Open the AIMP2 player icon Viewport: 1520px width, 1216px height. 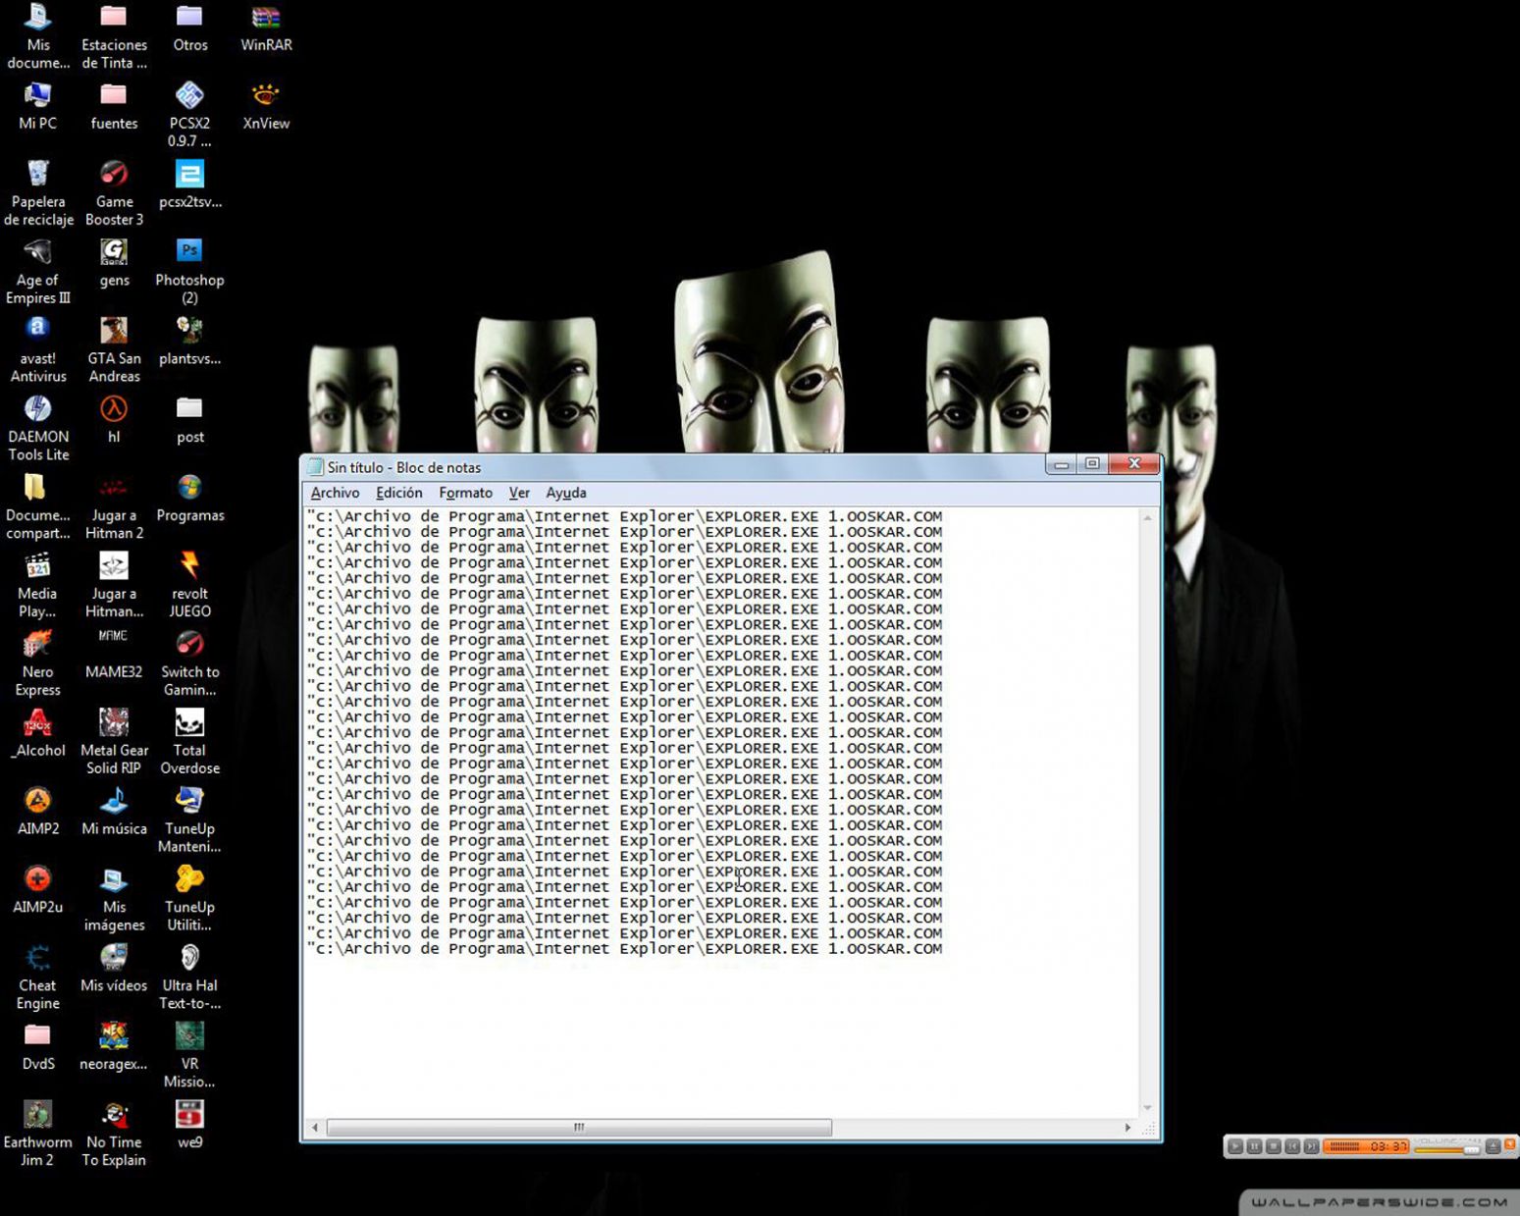click(38, 805)
